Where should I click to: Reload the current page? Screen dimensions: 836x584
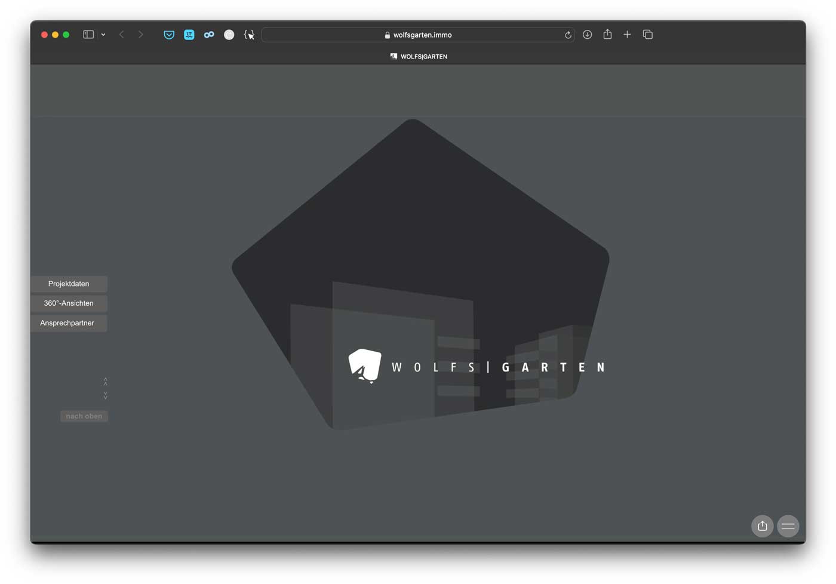(568, 35)
